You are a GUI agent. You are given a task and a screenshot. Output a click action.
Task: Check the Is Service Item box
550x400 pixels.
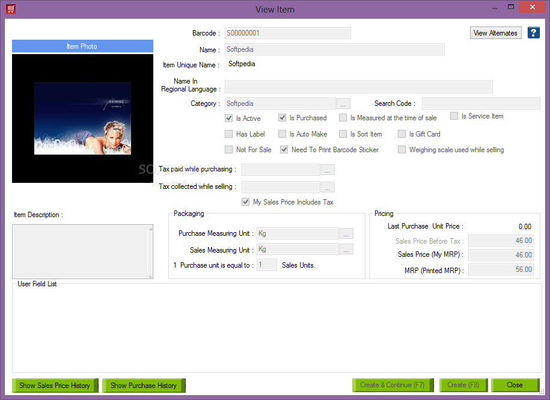click(x=454, y=115)
